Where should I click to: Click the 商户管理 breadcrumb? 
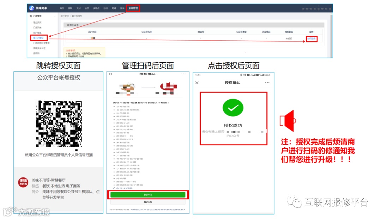tap(65, 16)
